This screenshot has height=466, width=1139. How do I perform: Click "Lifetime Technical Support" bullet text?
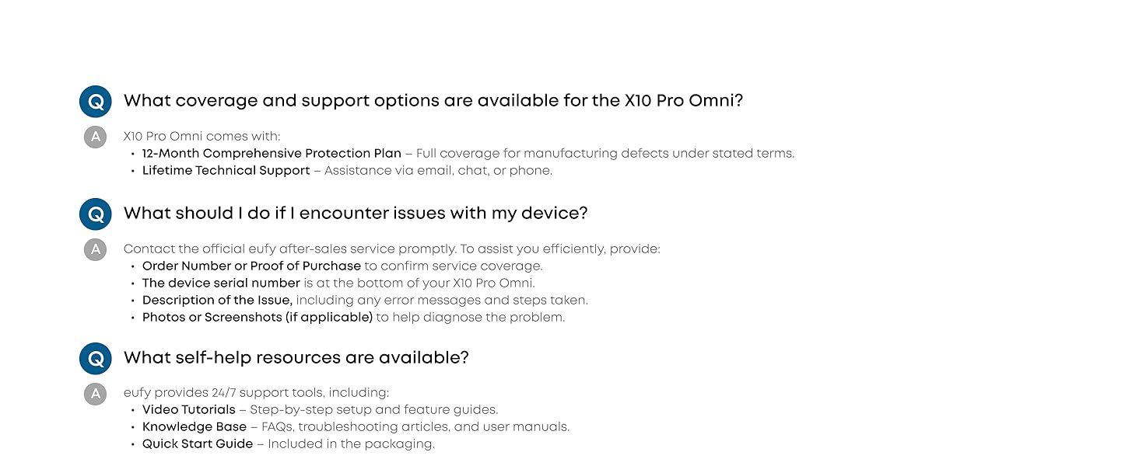(x=226, y=171)
